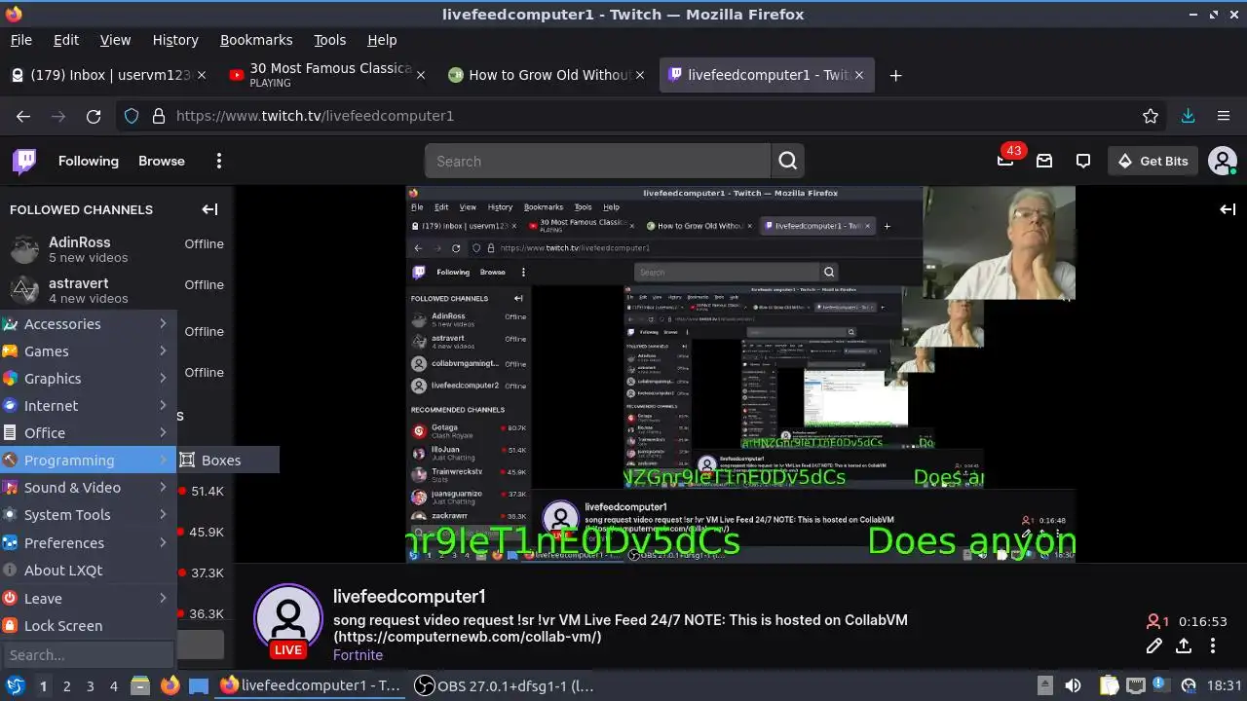Collapse the chat panel arrow at right

point(1228,209)
